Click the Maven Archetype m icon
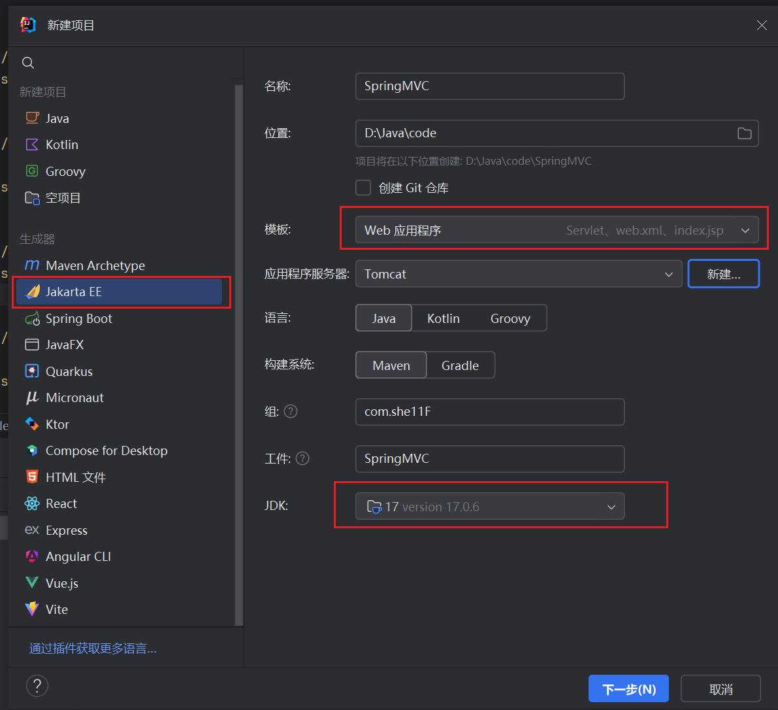Screen dimensions: 778x710 [x=32, y=265]
